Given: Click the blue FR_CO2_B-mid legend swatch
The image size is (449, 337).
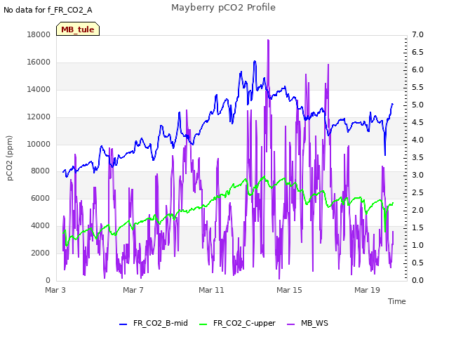Looking at the screenshot, I should pyautogui.click(x=123, y=324).
